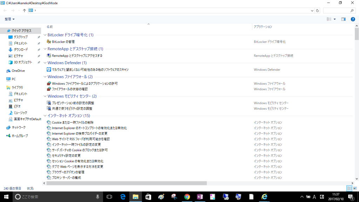Viewport: 359px width, 202px height.
Task: Switch to large icons view in status bar
Action: tap(355, 188)
